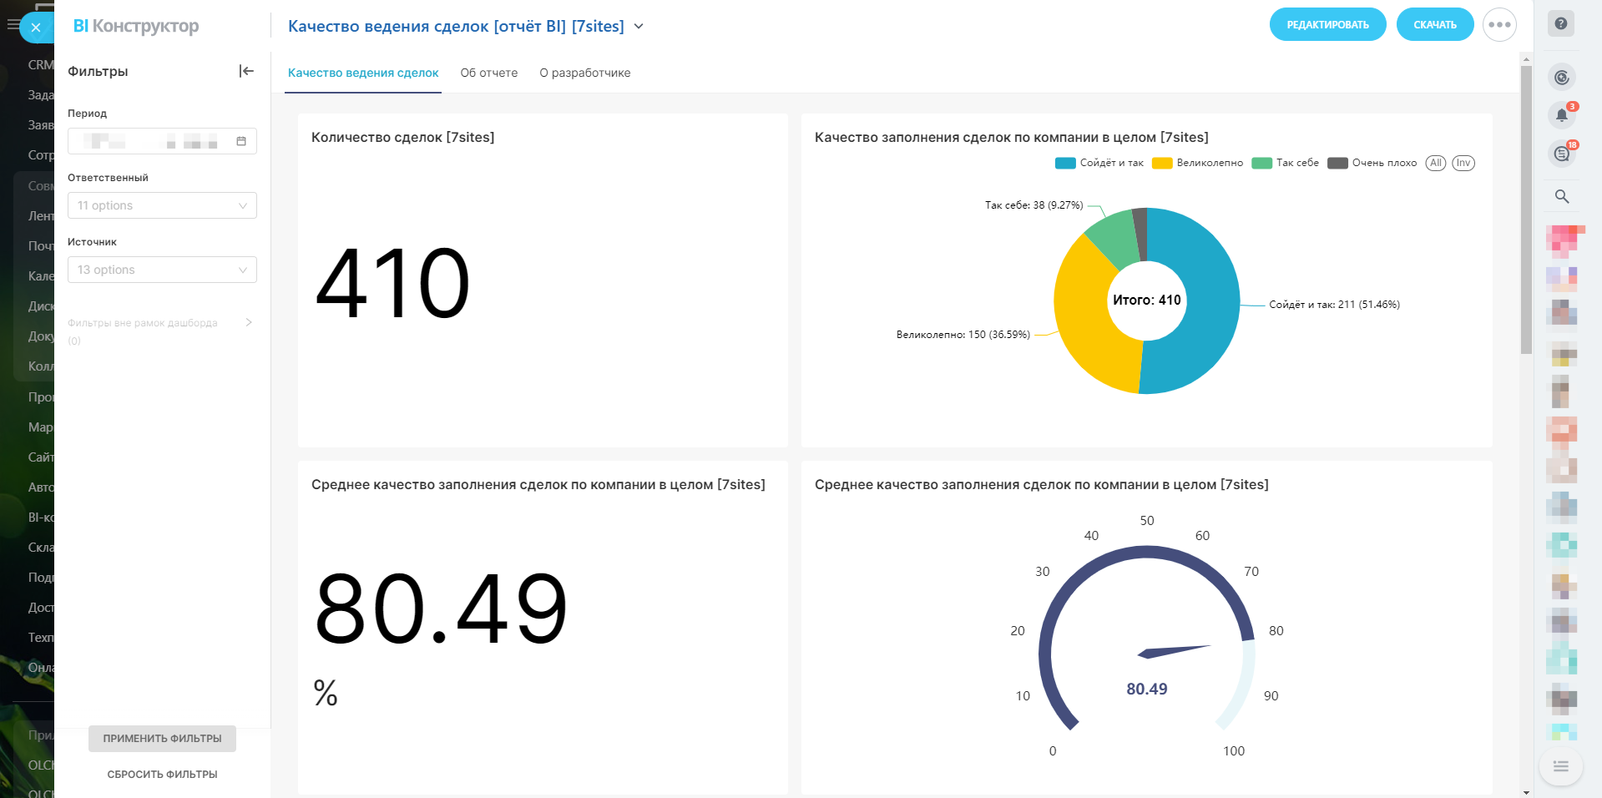Open the calendar picker in Период field
1602x798 pixels.
pos(241,141)
